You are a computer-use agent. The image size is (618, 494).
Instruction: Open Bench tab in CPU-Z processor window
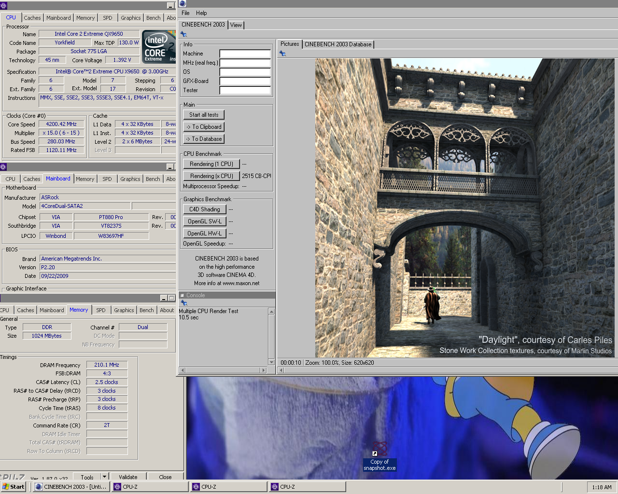[x=154, y=18]
